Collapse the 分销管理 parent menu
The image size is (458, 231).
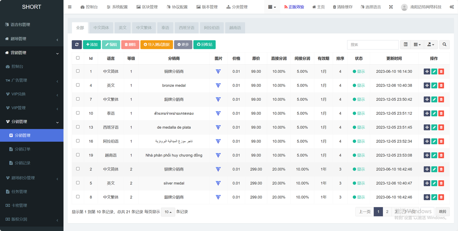(32, 122)
